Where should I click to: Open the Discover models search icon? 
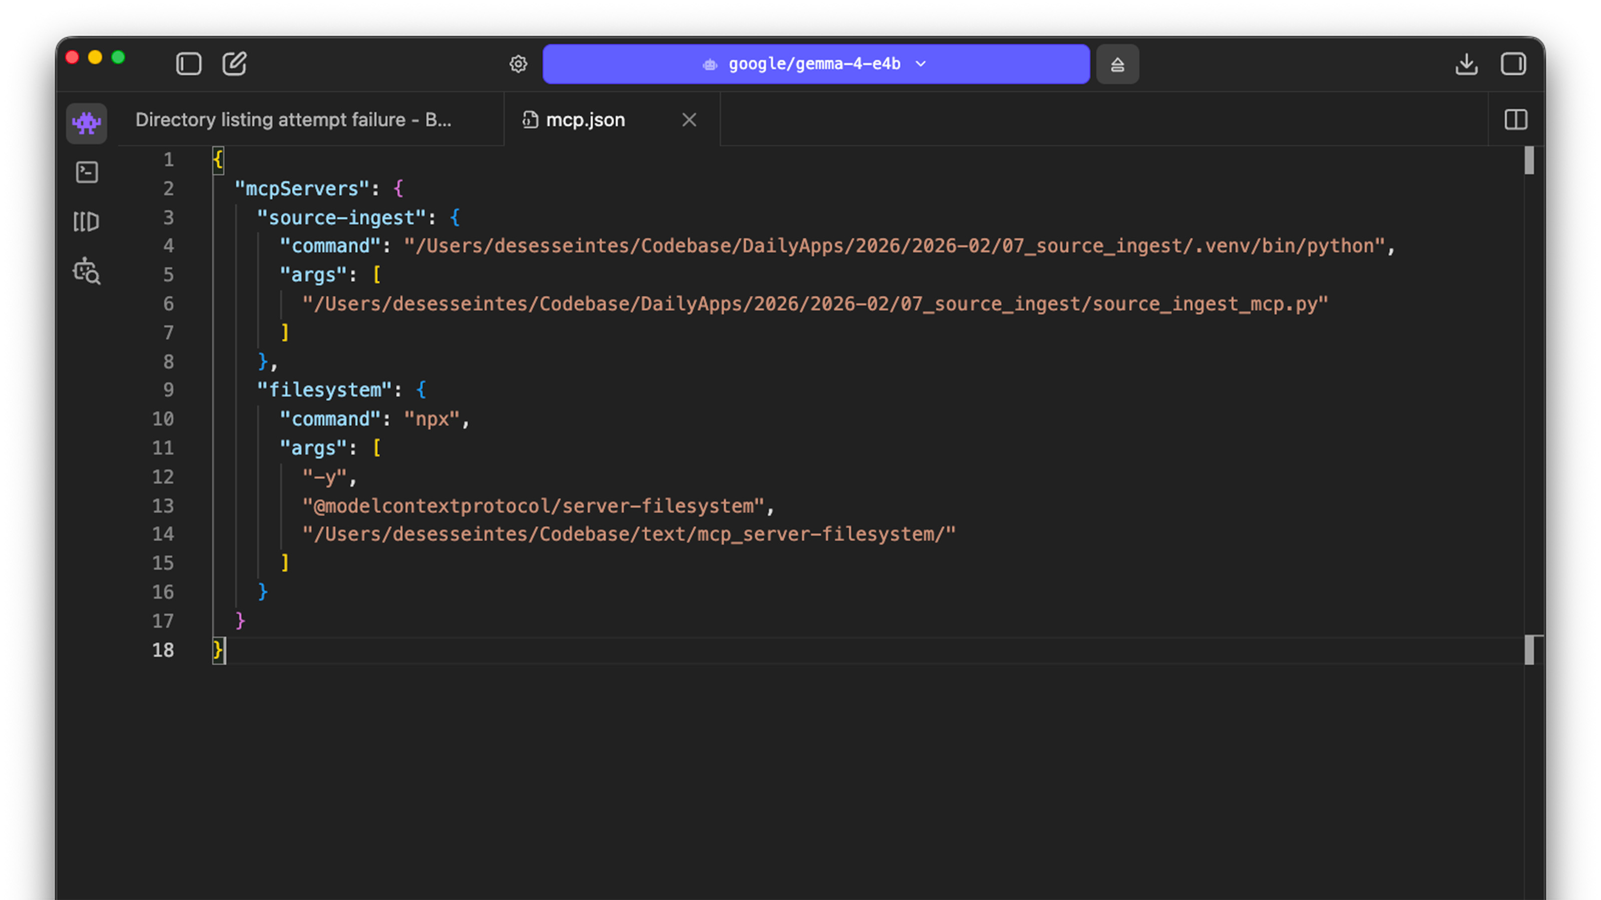pyautogui.click(x=87, y=271)
